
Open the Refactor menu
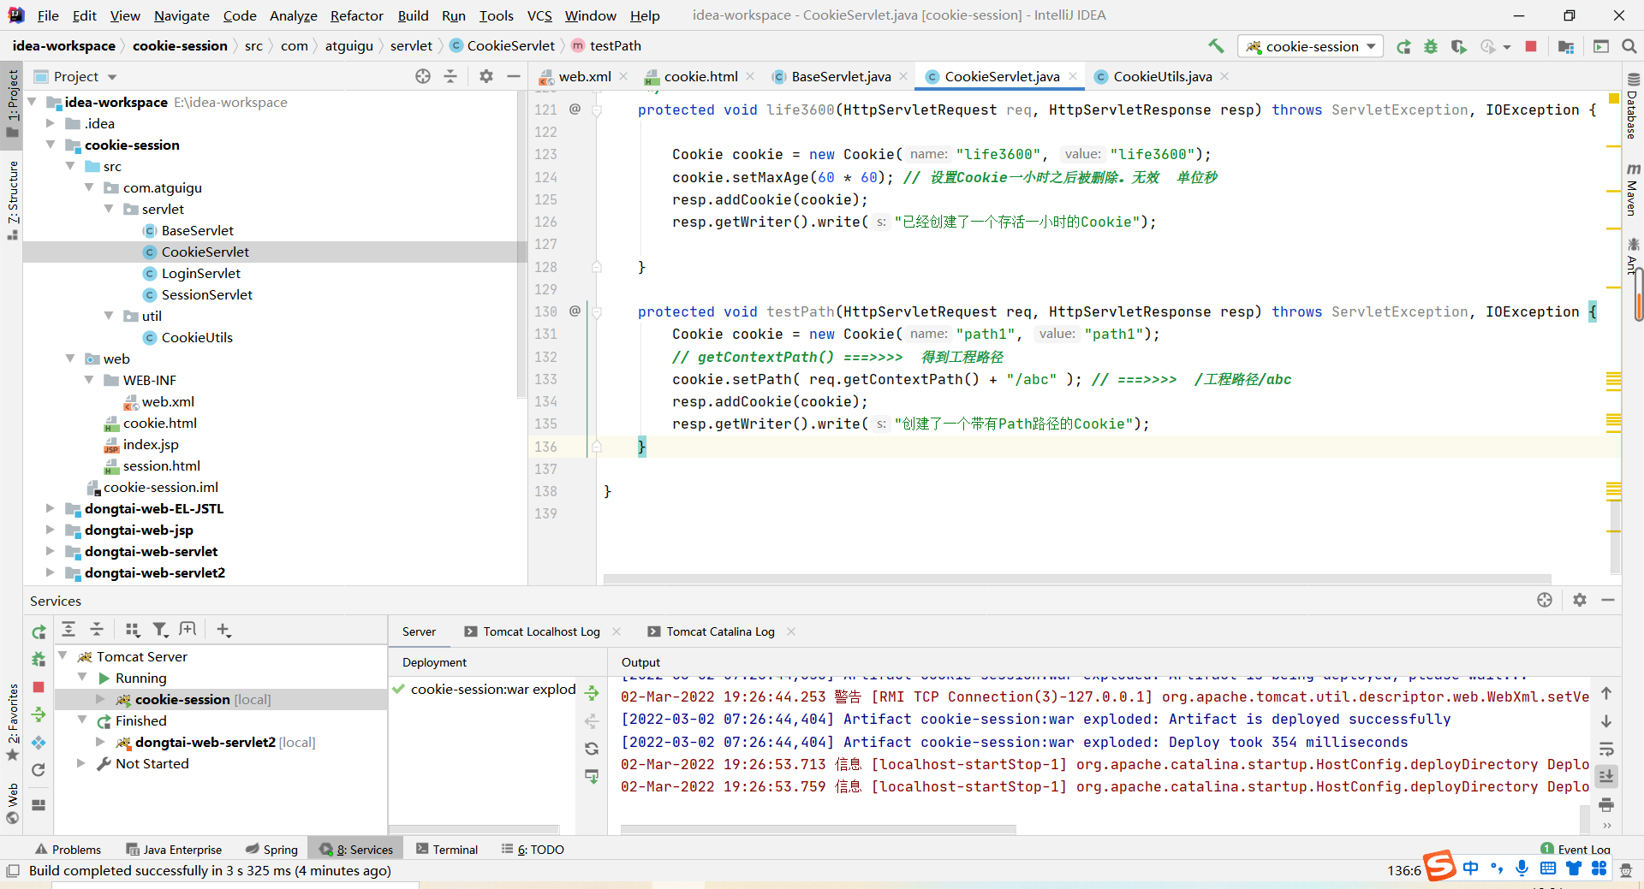(356, 15)
